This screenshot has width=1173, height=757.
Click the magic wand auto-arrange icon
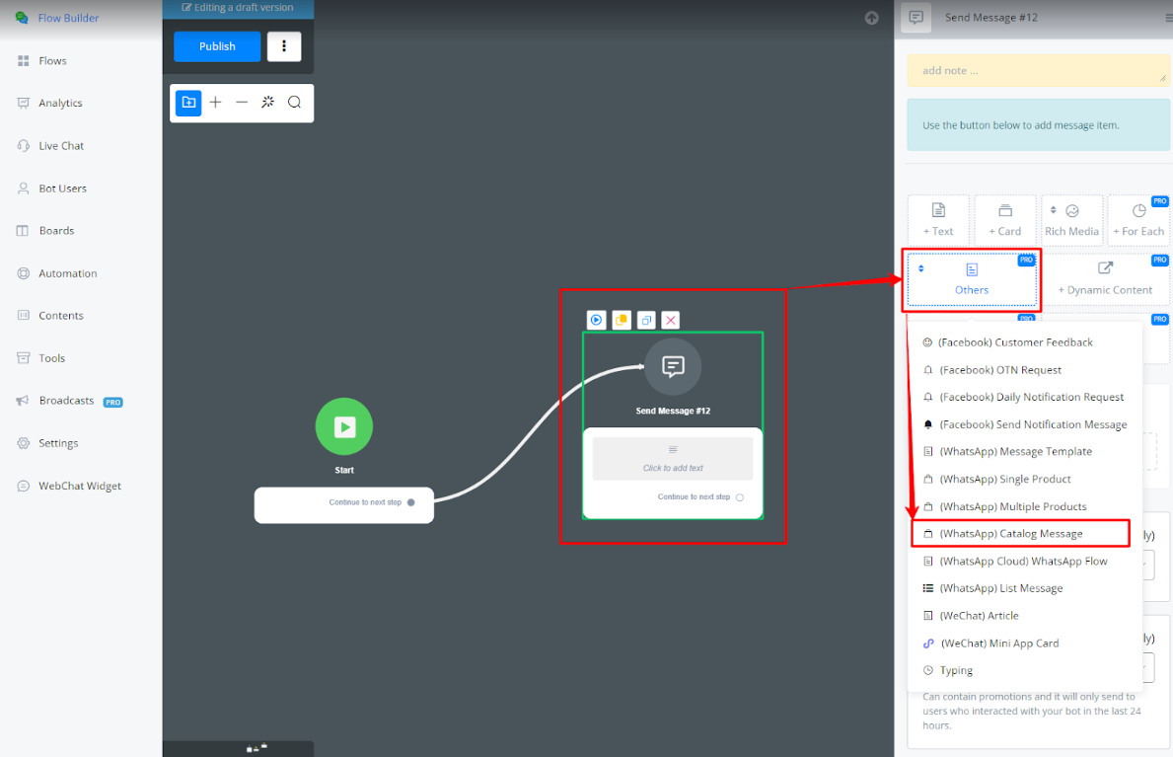click(267, 103)
